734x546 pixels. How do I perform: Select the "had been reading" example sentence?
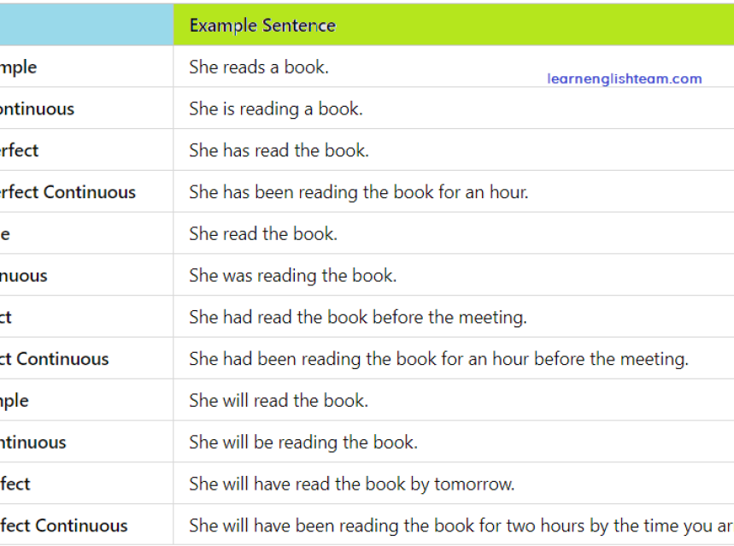click(438, 359)
